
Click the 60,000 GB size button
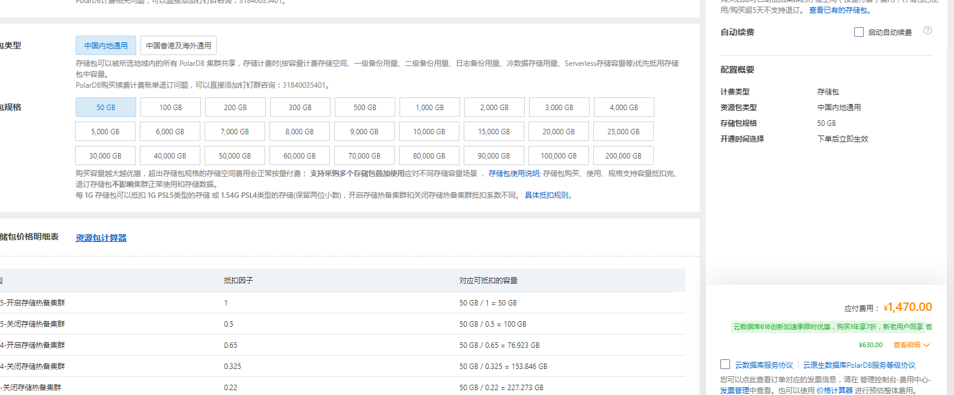pyautogui.click(x=300, y=155)
